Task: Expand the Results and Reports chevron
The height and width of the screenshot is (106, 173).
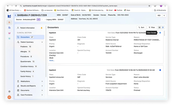Action: [x=42, y=86]
